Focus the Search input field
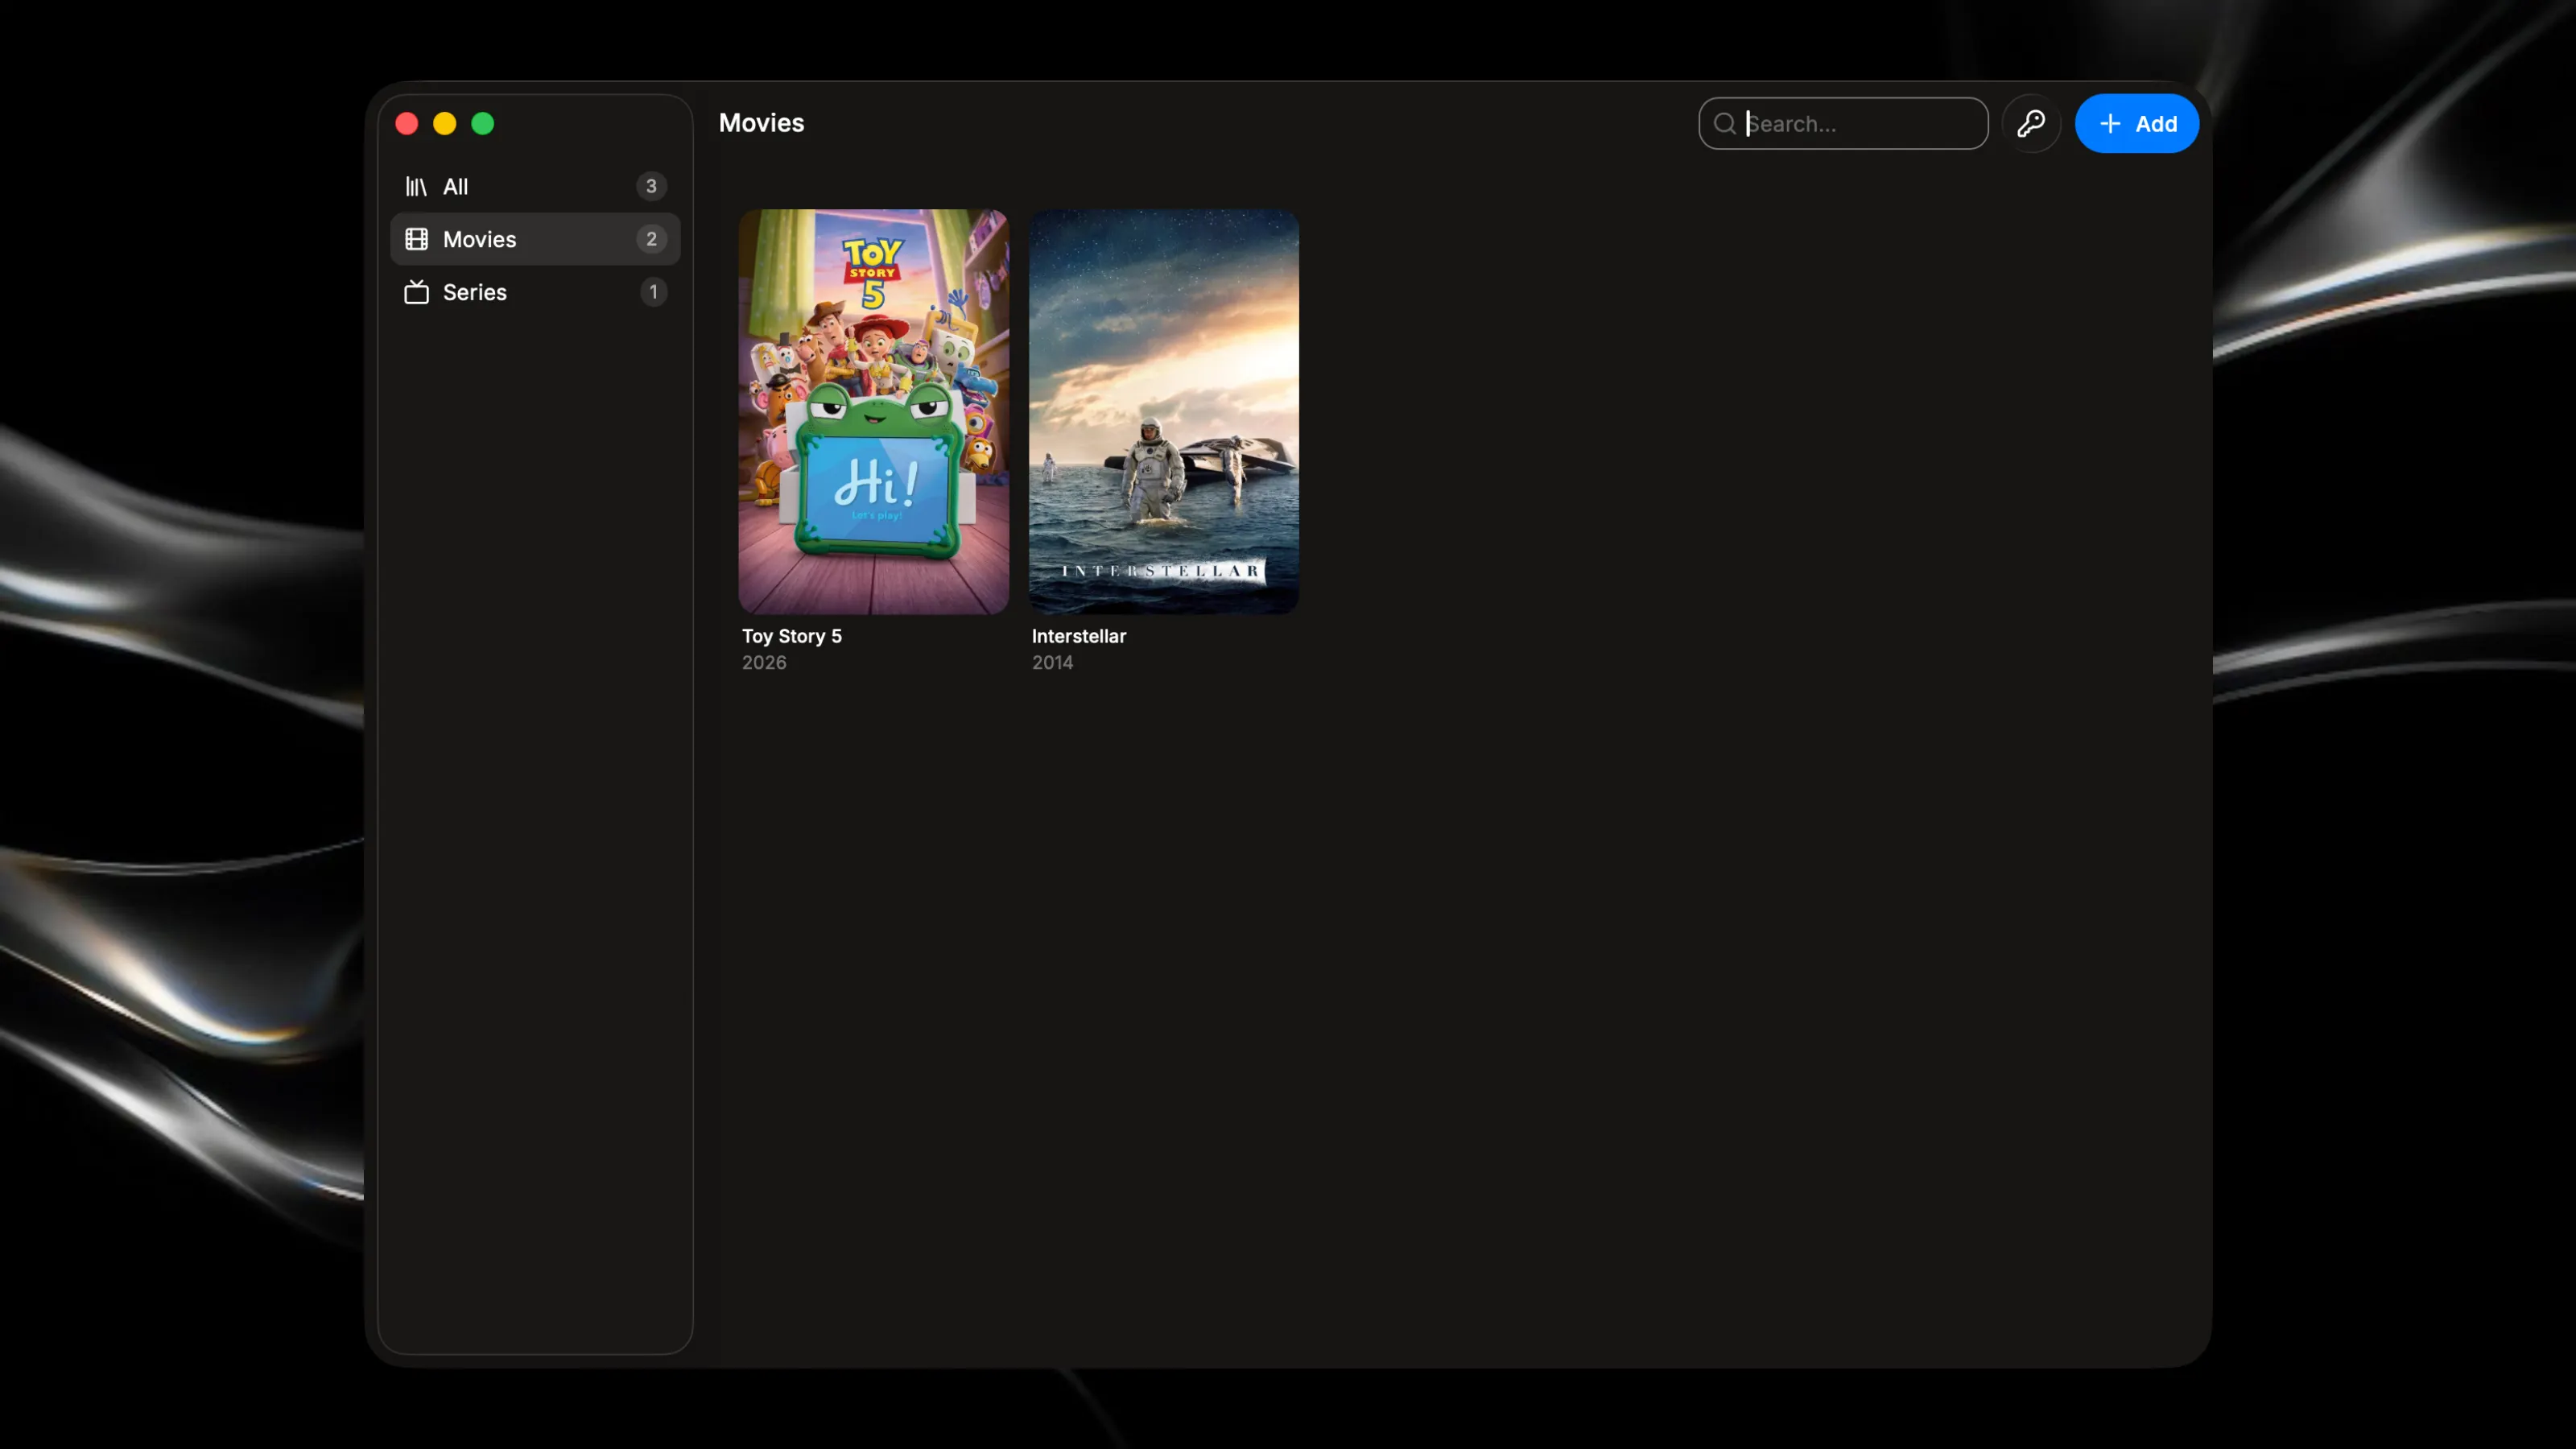The image size is (2576, 1449). point(1843,123)
